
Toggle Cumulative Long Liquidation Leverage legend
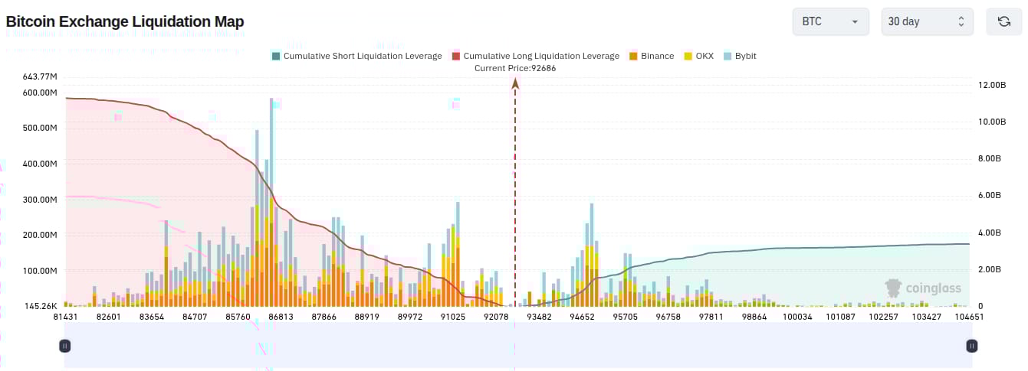541,56
